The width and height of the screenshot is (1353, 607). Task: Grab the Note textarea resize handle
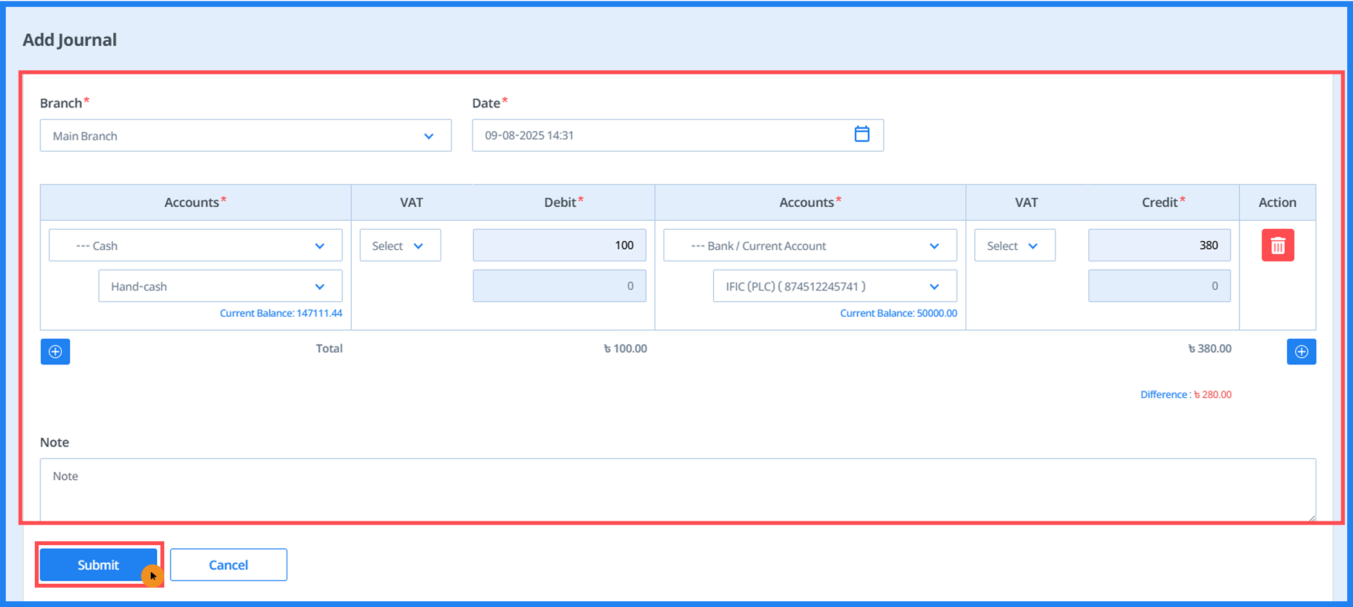point(1312,518)
